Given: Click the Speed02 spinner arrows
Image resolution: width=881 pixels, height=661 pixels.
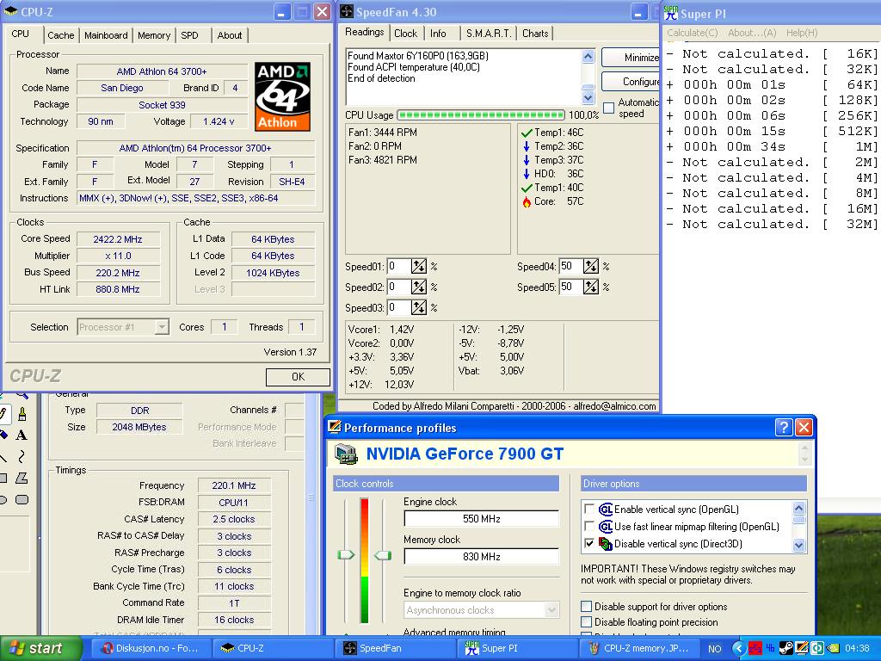Looking at the screenshot, I should click(x=419, y=287).
